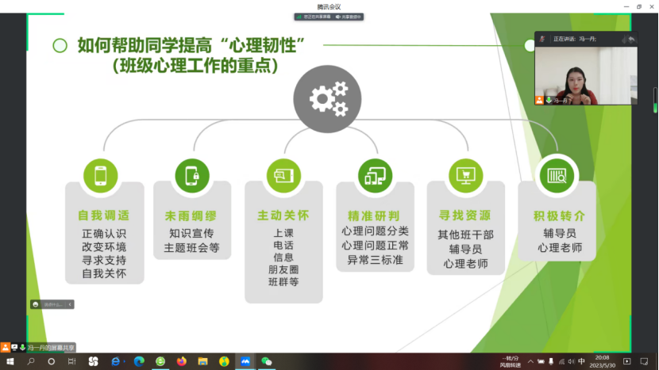Open WeChat from the taskbar
Image resolution: width=659 pixels, height=370 pixels.
point(267,361)
